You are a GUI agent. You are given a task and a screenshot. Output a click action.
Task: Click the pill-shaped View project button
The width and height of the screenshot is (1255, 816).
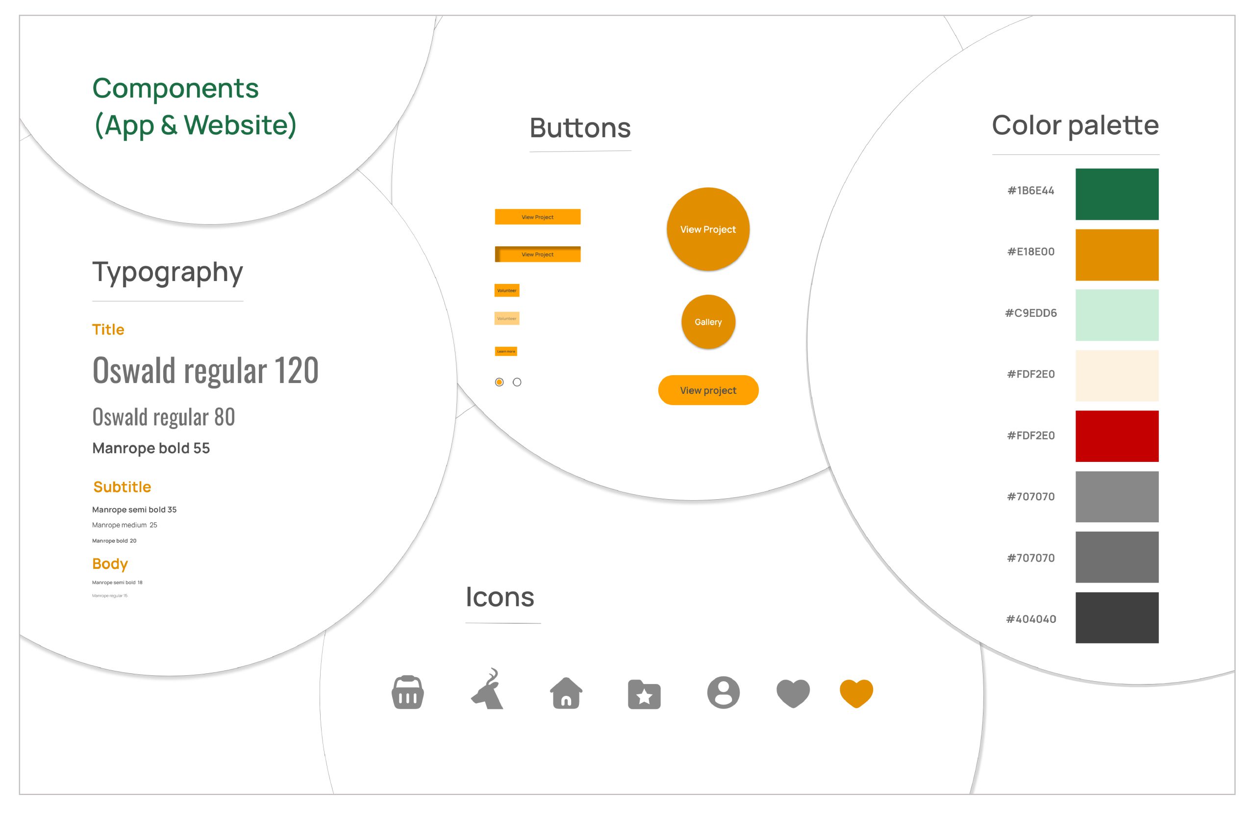tap(707, 390)
